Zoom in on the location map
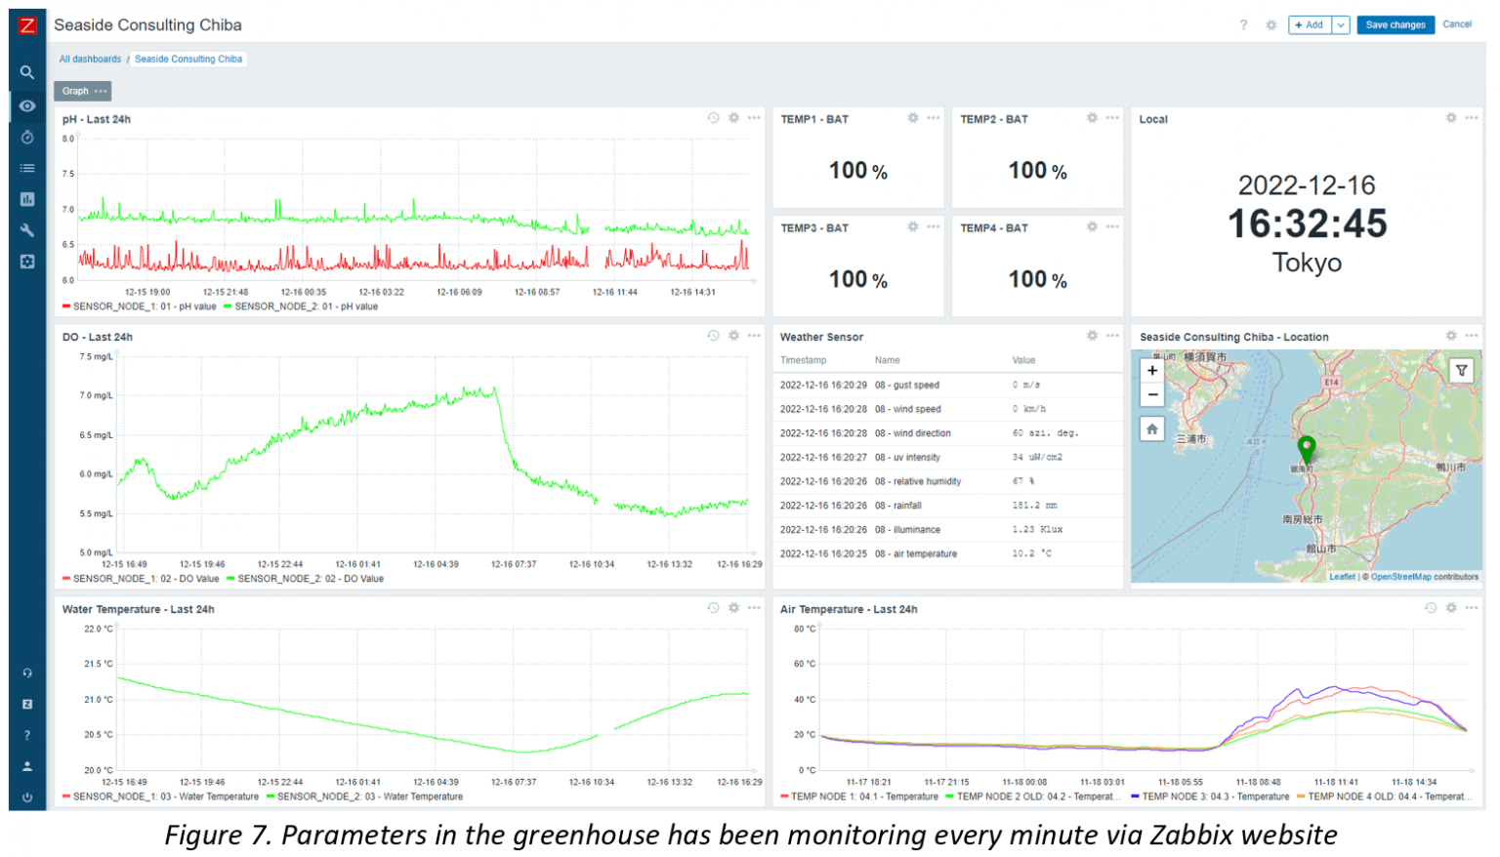 [1152, 371]
